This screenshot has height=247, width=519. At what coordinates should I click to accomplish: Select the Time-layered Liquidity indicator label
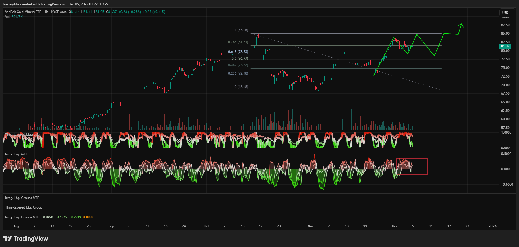21,135
